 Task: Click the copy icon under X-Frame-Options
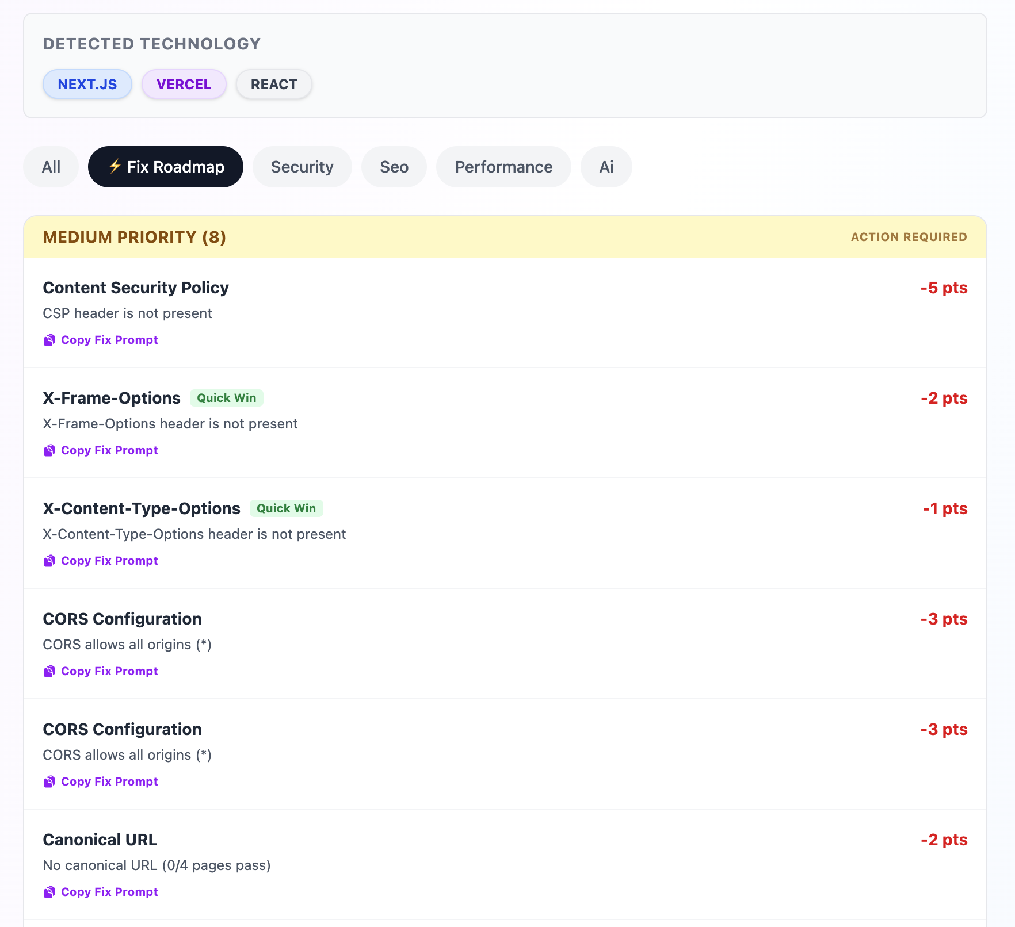click(x=49, y=450)
